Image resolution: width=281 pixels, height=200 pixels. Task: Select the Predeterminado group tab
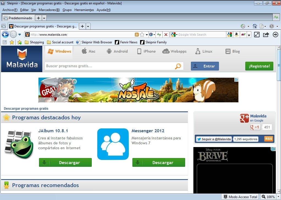pos(18,18)
